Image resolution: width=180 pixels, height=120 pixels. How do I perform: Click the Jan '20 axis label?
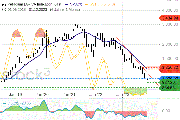(42, 95)
